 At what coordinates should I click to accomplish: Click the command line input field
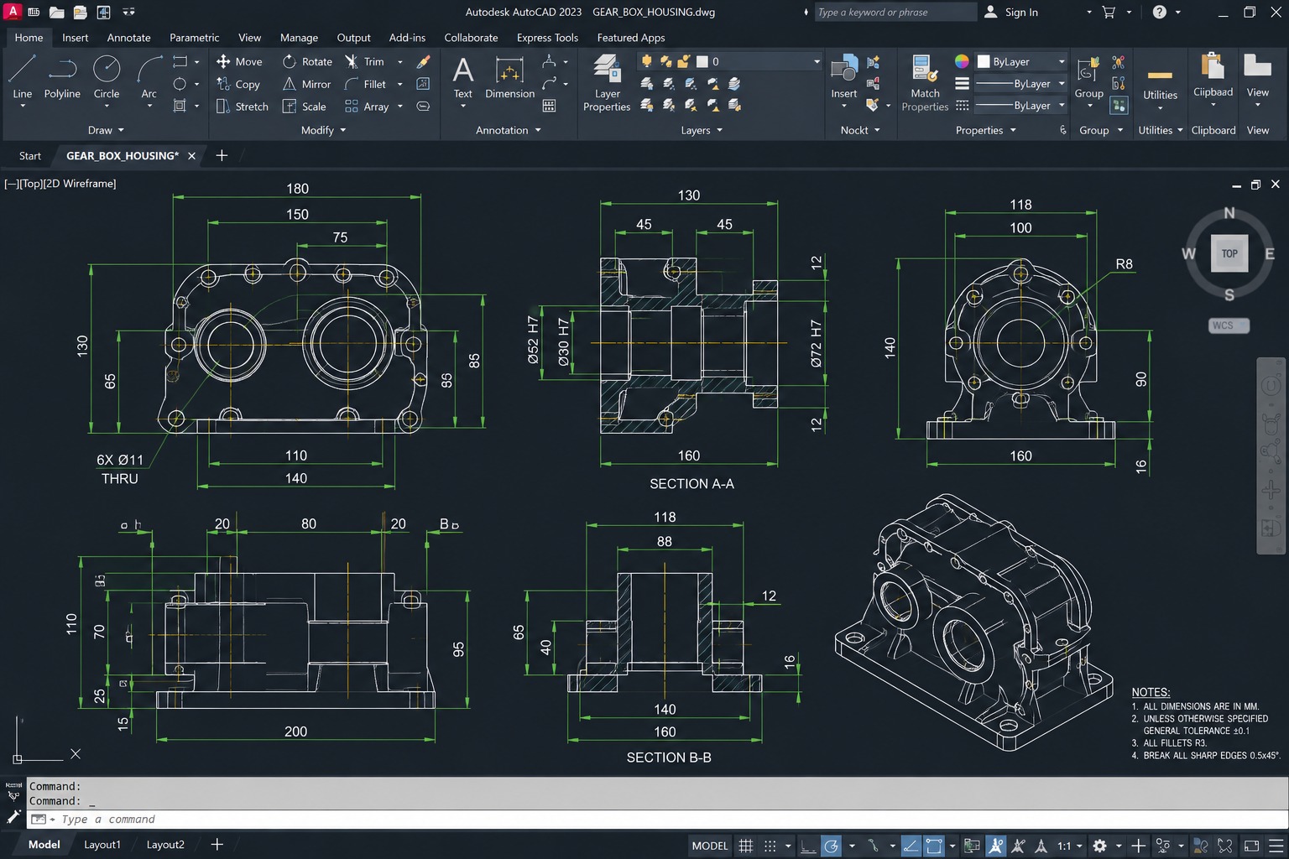point(657,820)
